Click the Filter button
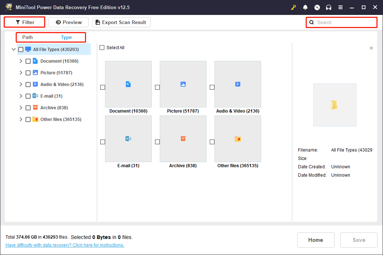383x255 pixels. tap(25, 22)
